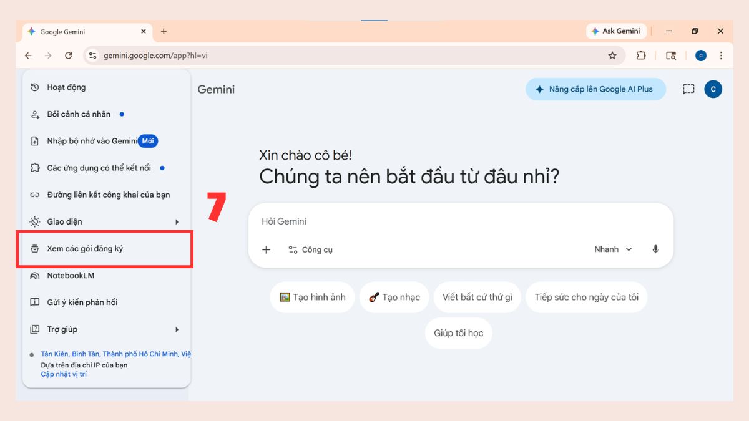Image resolution: width=749 pixels, height=421 pixels.
Task: Click the forward navigation arrow
Action: point(48,56)
